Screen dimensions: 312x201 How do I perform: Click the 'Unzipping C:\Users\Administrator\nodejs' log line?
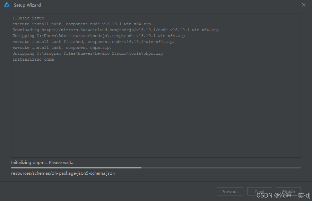(99, 36)
